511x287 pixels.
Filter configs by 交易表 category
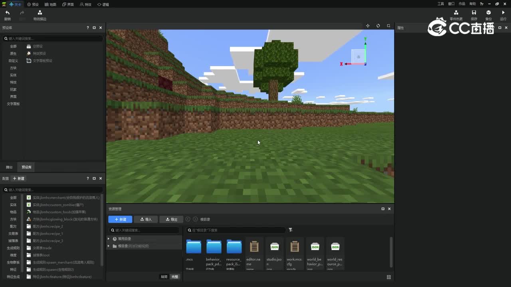tap(13, 234)
